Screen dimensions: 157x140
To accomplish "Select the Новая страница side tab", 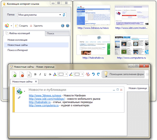I will (x=138, y=88).
